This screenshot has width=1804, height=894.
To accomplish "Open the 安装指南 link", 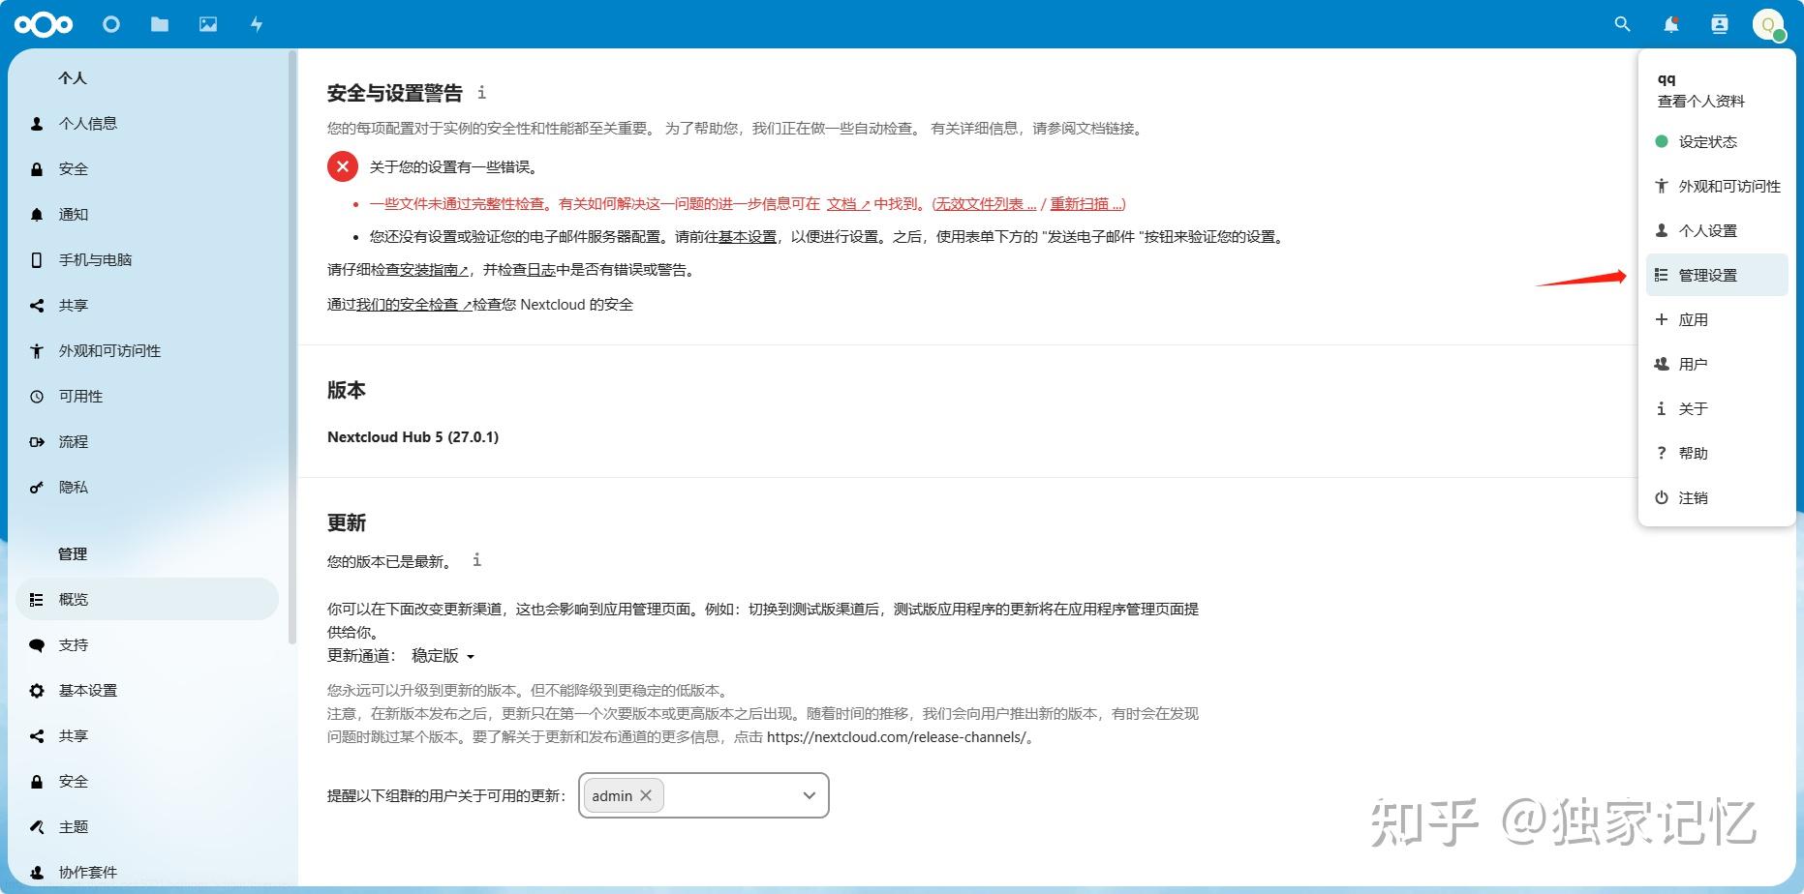I will (x=434, y=270).
